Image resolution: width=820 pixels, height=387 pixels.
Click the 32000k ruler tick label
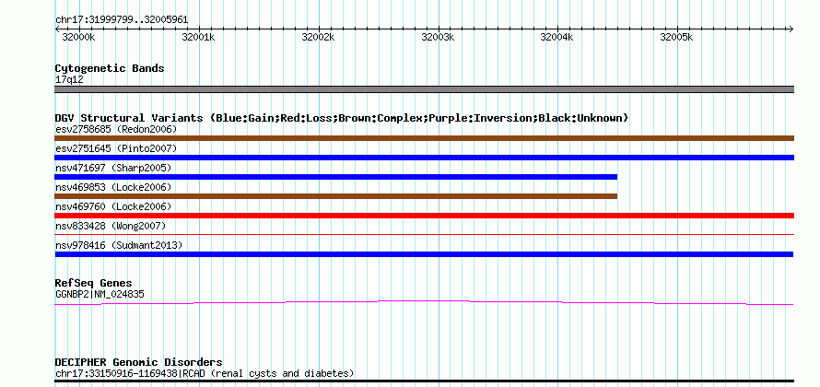78,37
